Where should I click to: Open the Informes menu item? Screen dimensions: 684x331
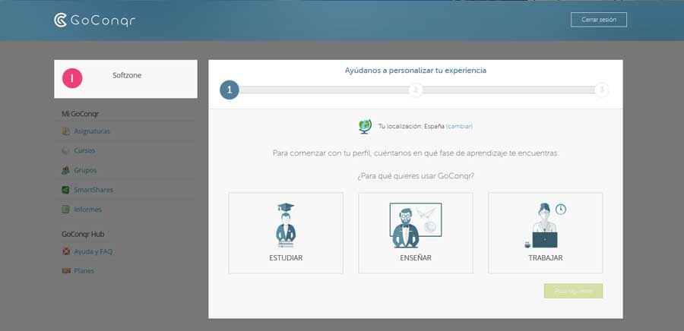pyautogui.click(x=87, y=210)
